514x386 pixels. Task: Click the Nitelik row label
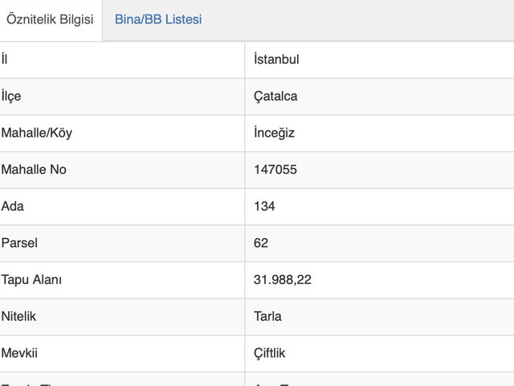[18, 316]
